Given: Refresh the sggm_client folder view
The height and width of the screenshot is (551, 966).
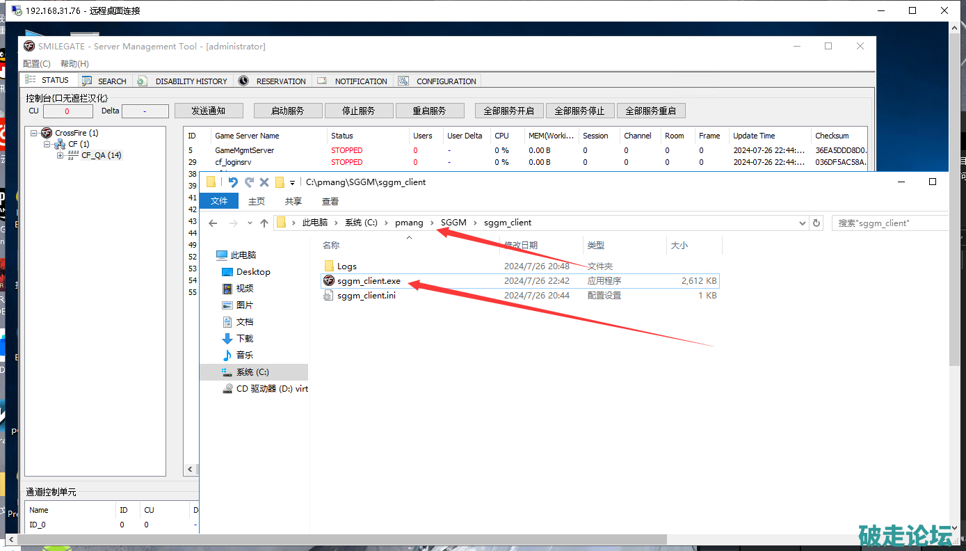Looking at the screenshot, I should click(x=817, y=223).
